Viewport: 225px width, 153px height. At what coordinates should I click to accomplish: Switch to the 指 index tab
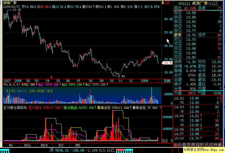tap(198, 145)
